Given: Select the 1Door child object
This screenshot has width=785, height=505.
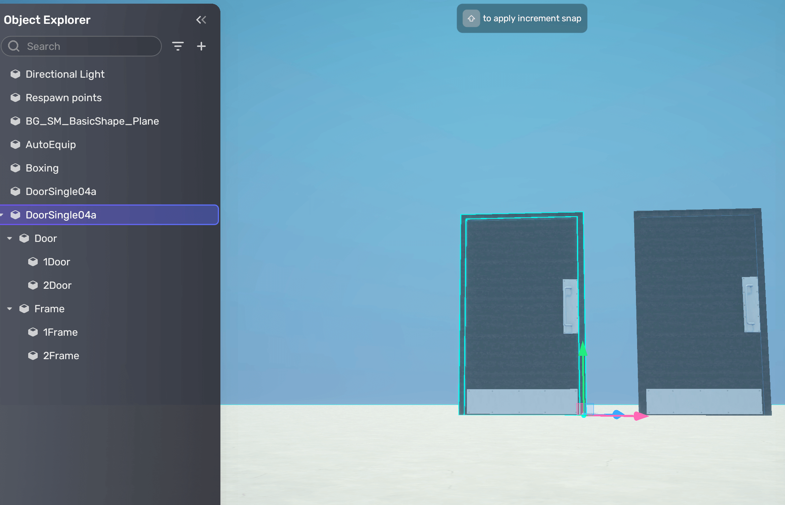Looking at the screenshot, I should pos(56,262).
